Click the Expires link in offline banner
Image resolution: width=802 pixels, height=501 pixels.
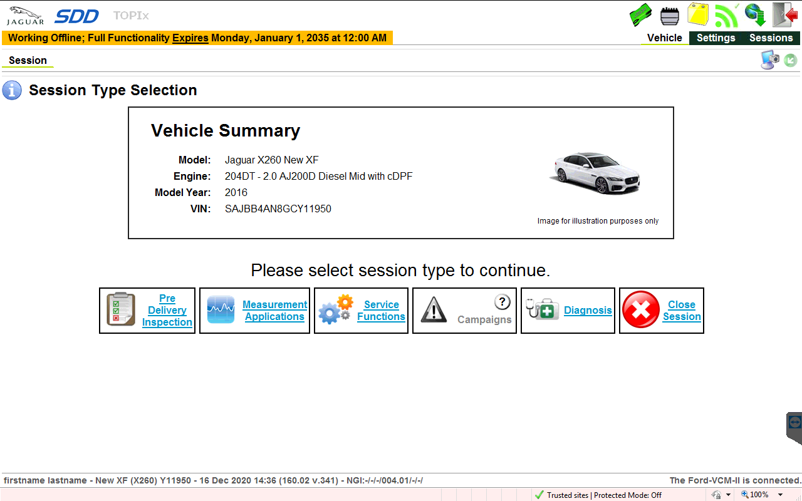pos(190,38)
